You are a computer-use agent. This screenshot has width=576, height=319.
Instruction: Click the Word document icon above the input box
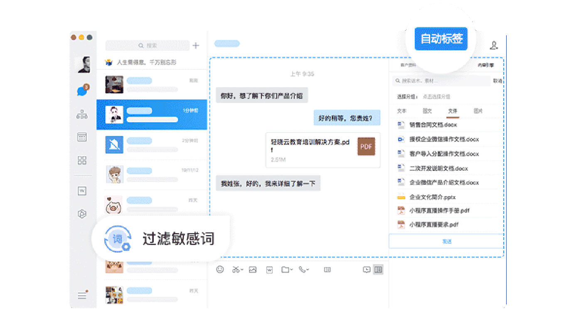click(x=269, y=270)
